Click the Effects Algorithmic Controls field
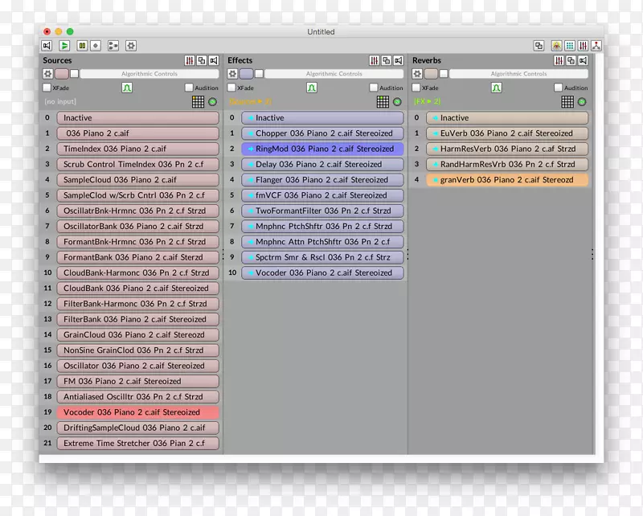Viewport: 643px width, 516px height. tap(334, 74)
